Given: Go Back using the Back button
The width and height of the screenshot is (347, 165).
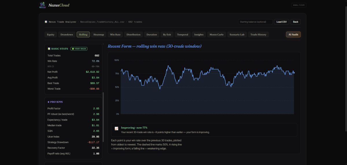Looking at the screenshot, I should pos(296,22).
